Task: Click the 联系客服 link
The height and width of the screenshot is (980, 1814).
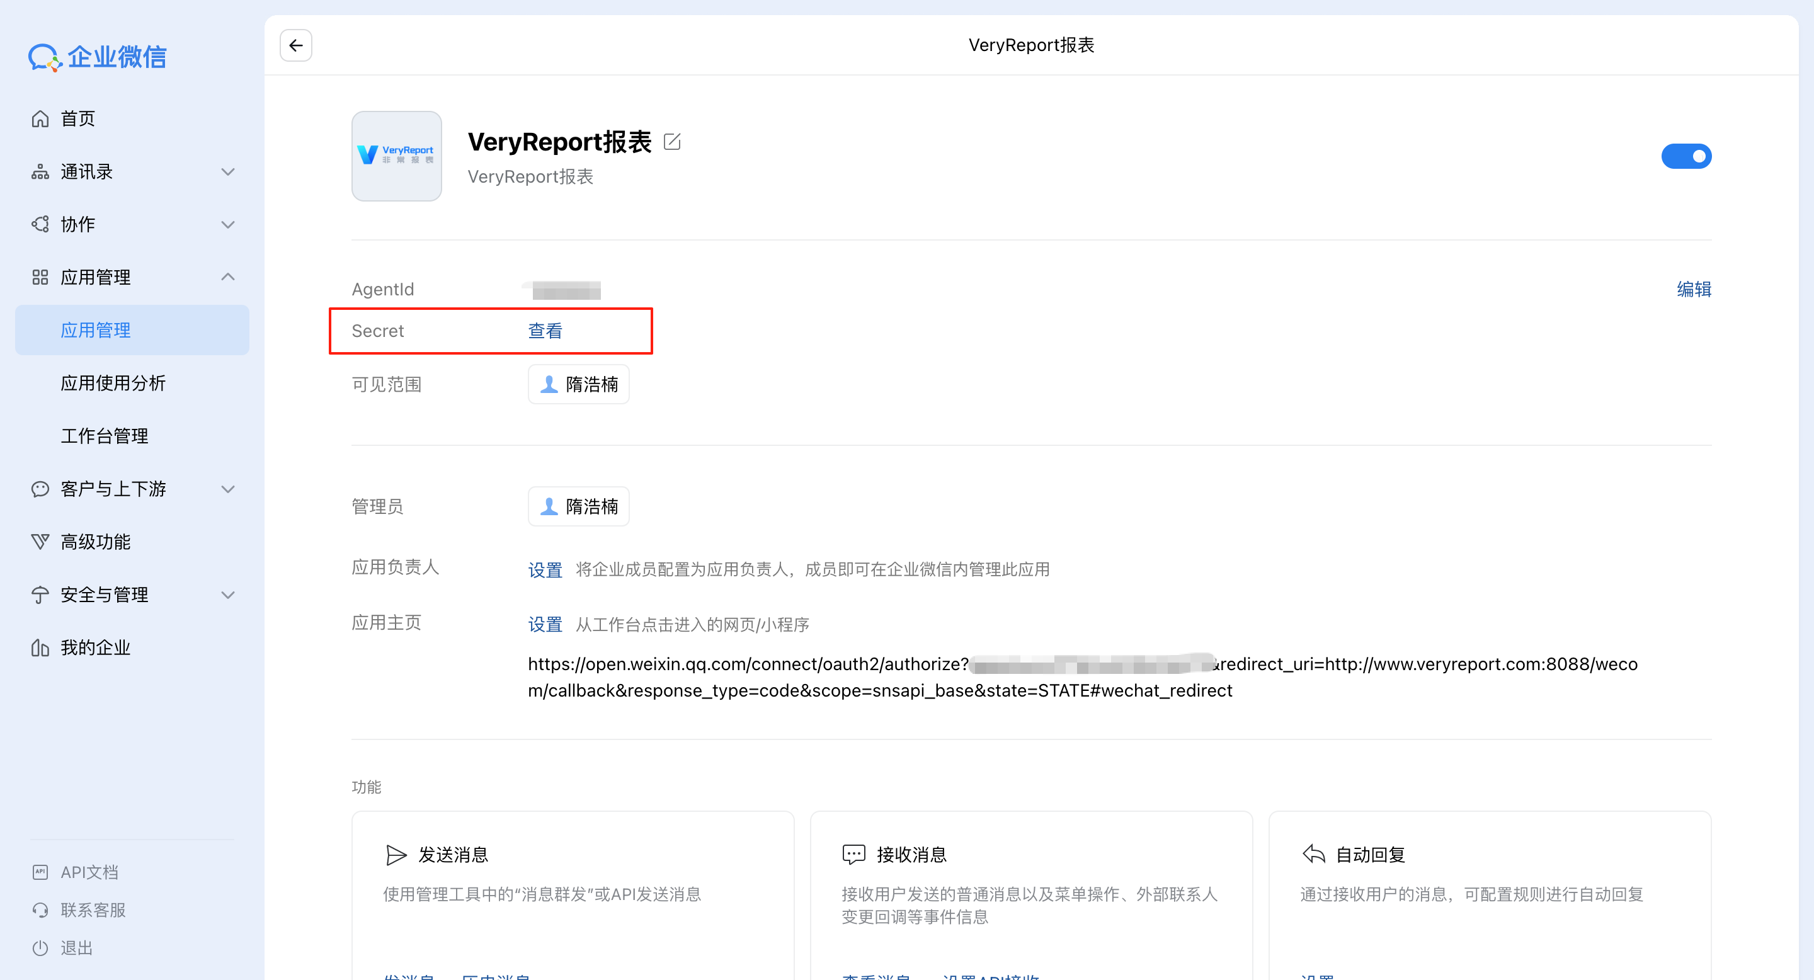Action: (93, 910)
